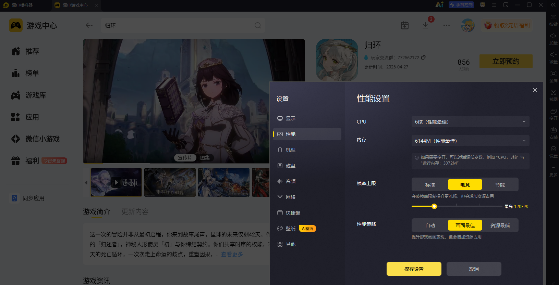This screenshot has width=559, height=285.
Task: Show 更多 tools in right sidebar
Action: coord(553,171)
